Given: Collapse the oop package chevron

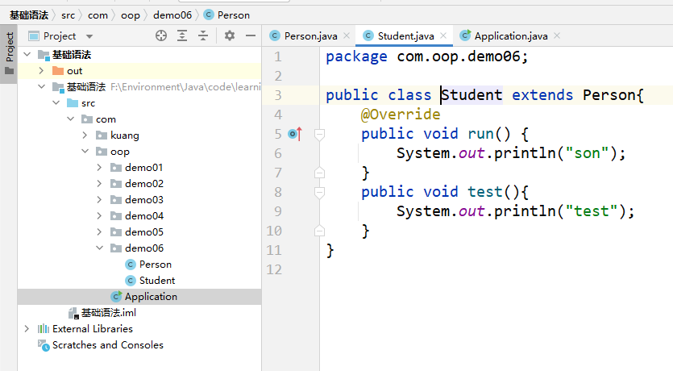Looking at the screenshot, I should click(x=85, y=151).
